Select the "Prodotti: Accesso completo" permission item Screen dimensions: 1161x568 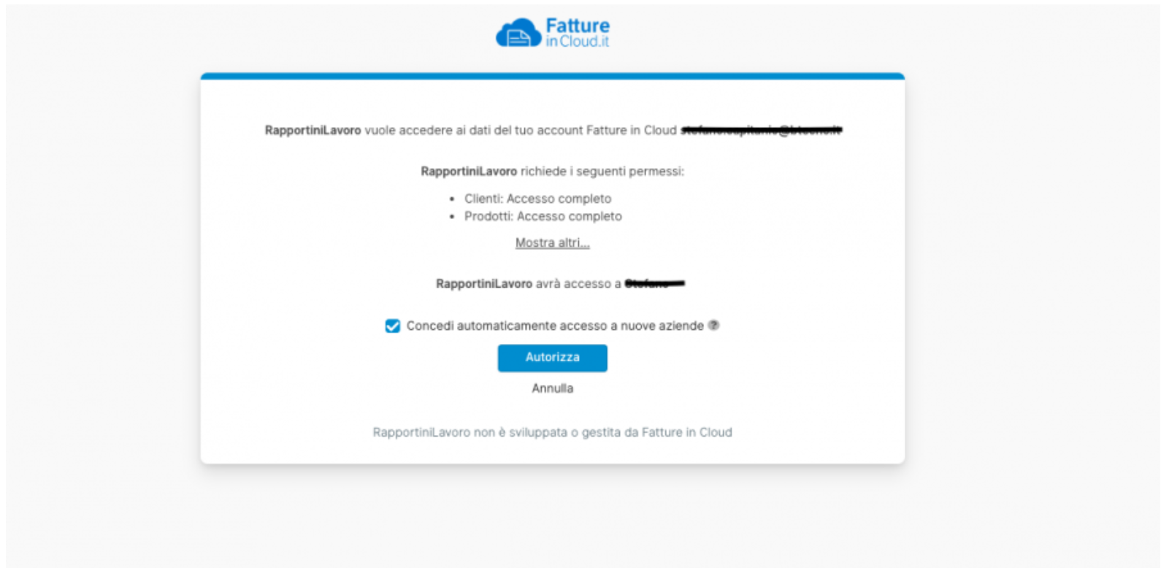click(543, 216)
